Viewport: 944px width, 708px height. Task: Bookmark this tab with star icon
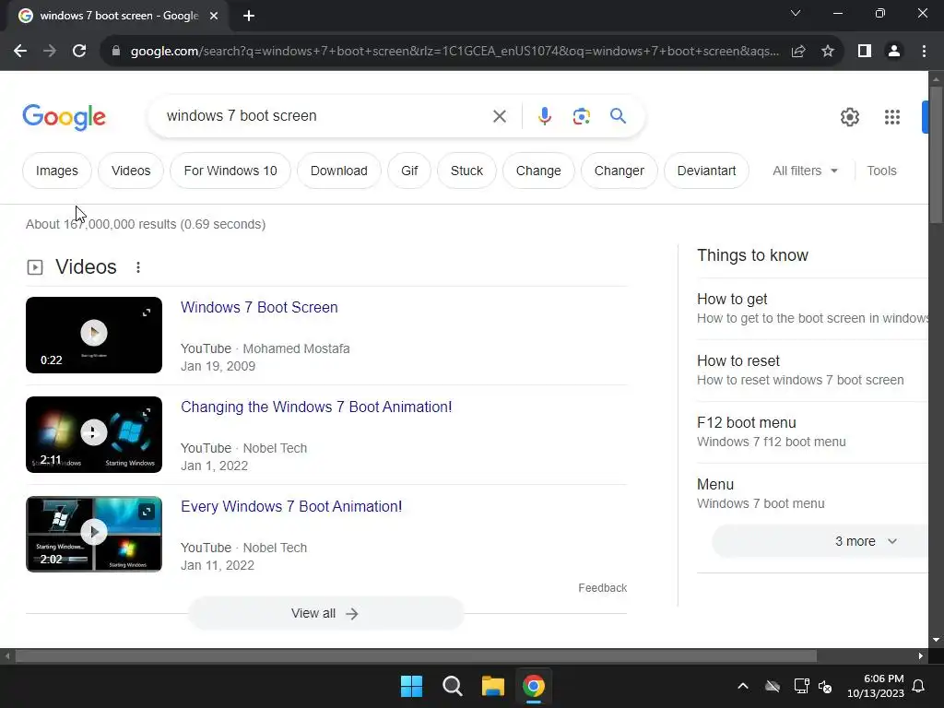pyautogui.click(x=828, y=52)
